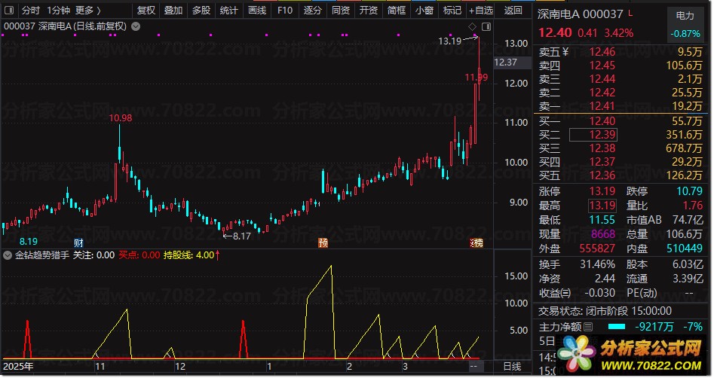
Task: Click the 10.98 peak price label
Action: 120,118
